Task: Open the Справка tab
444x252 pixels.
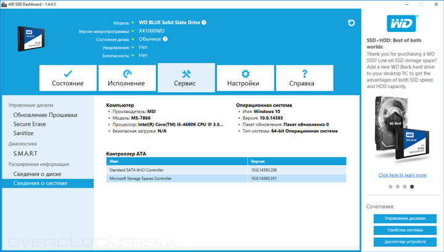Action: click(305, 78)
